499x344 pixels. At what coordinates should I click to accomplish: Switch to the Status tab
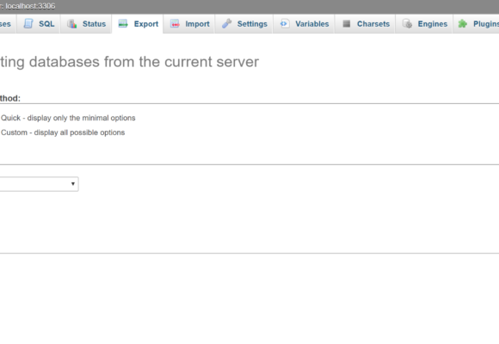(94, 24)
